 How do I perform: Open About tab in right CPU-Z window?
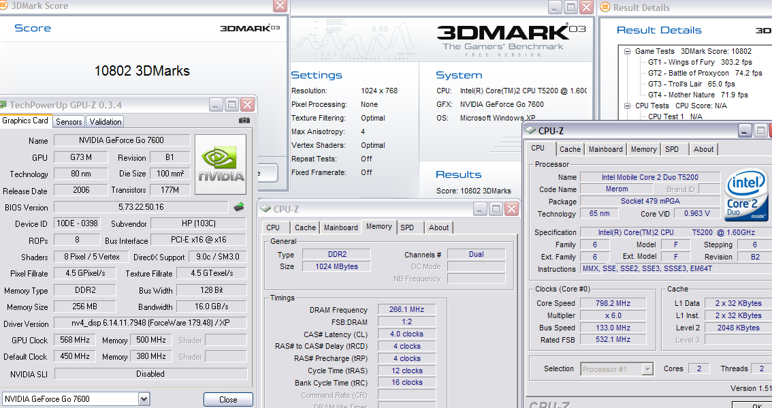703,149
